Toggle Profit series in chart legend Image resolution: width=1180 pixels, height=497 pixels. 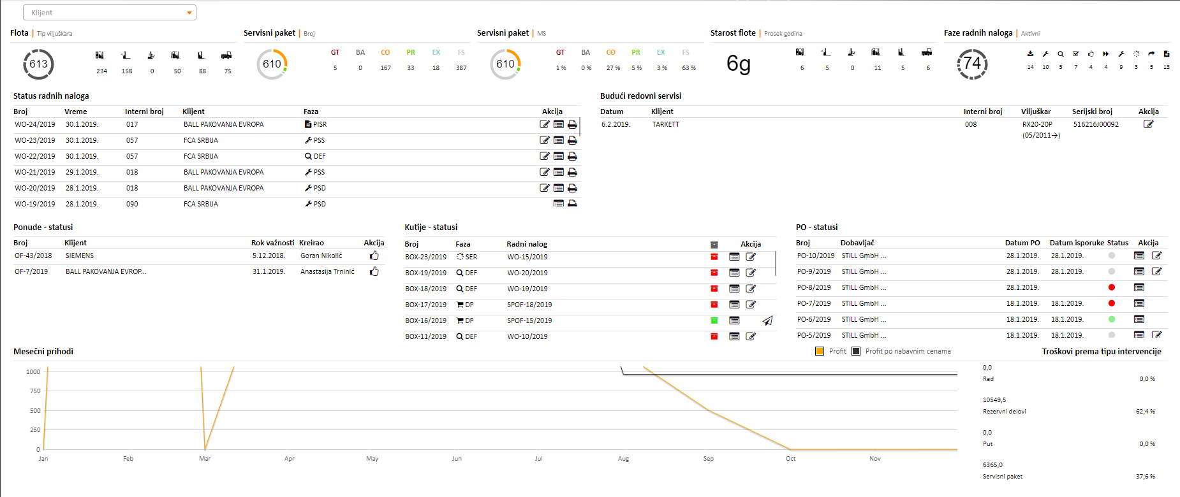pos(831,351)
